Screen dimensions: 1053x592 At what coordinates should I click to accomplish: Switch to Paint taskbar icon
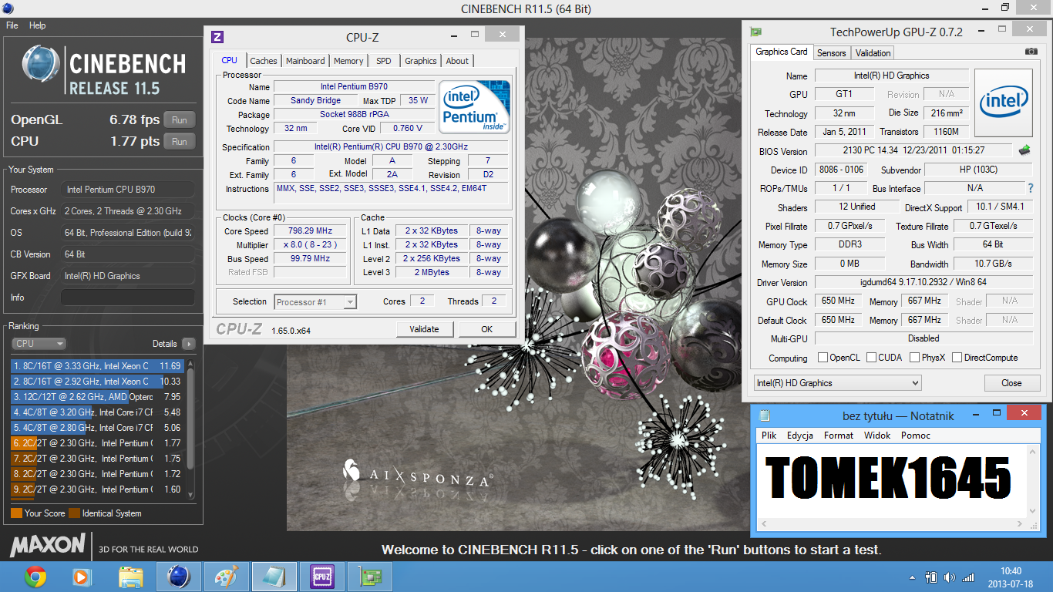[226, 577]
